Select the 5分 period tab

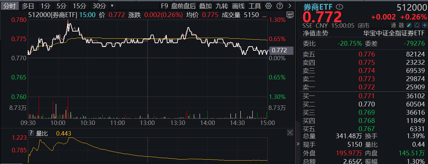point(62,6)
